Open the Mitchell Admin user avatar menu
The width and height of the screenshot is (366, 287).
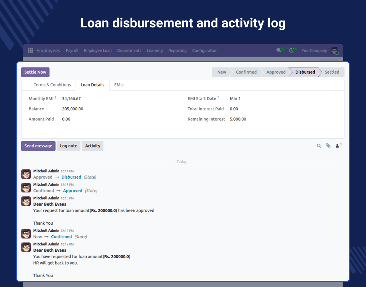(x=334, y=51)
